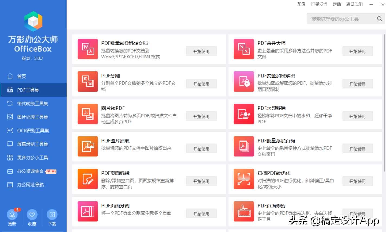386x232 pixels.
Task: Click the 更新 icon with badge 5
Action: (x=12, y=215)
